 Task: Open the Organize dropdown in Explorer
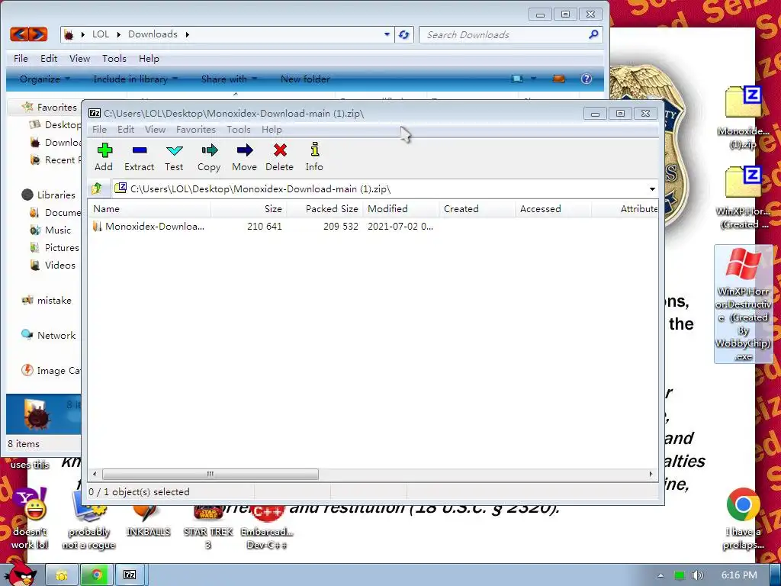coord(44,79)
